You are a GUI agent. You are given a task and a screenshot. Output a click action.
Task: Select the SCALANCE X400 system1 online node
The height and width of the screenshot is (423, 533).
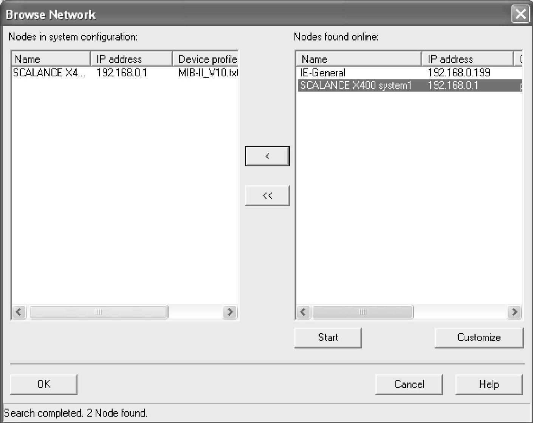point(410,85)
